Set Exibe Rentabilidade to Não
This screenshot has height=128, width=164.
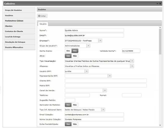click(75, 124)
